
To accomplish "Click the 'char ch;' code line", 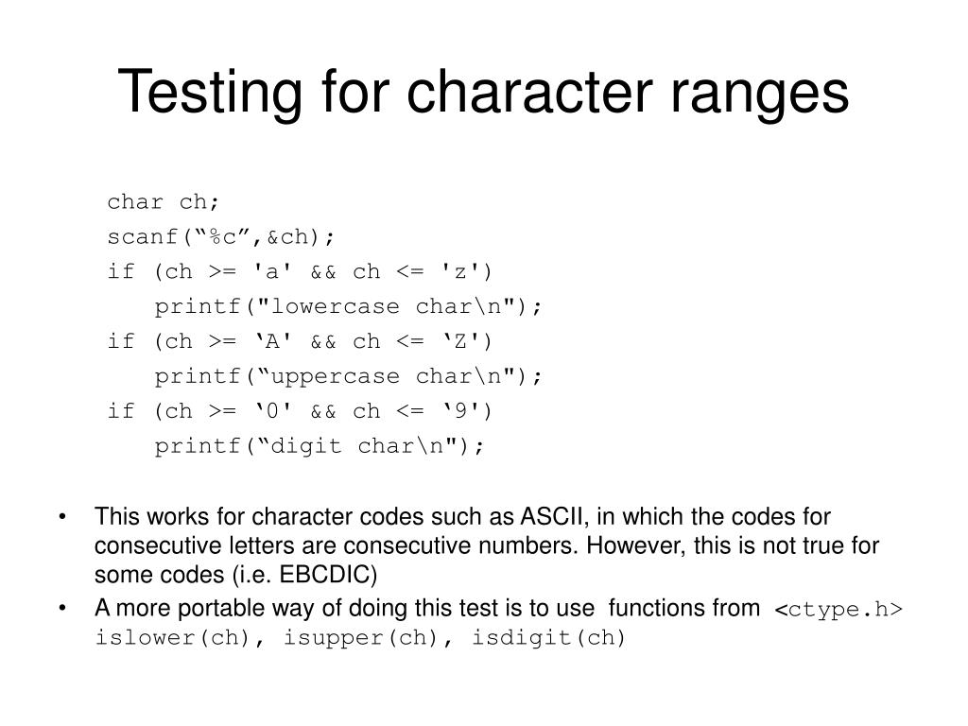I will tap(163, 202).
